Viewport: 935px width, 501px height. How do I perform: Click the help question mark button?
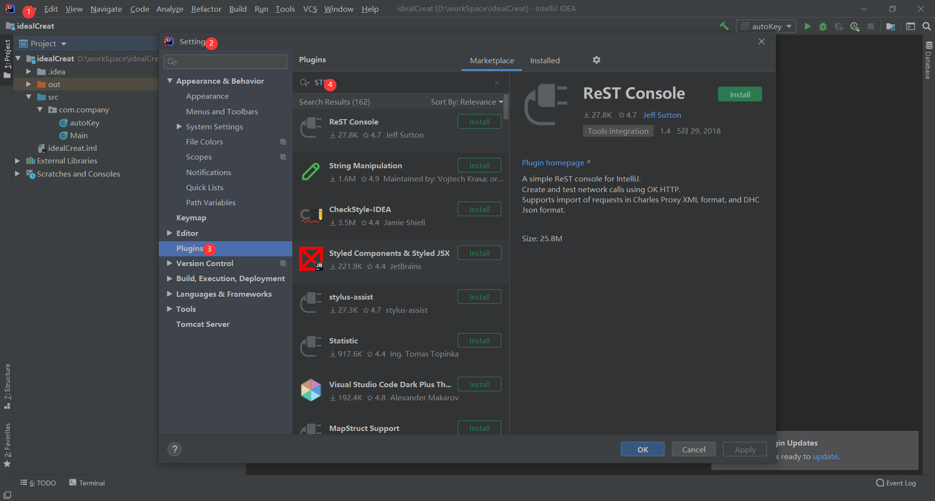174,449
